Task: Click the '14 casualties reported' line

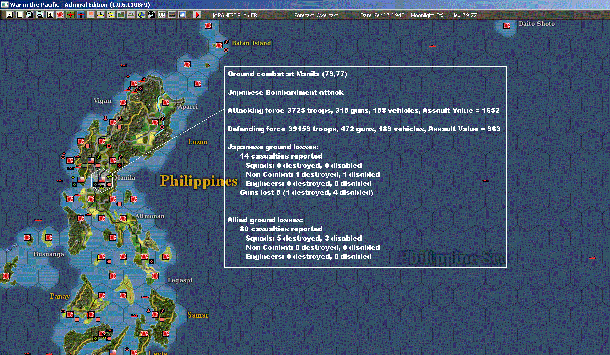Action: coord(281,156)
